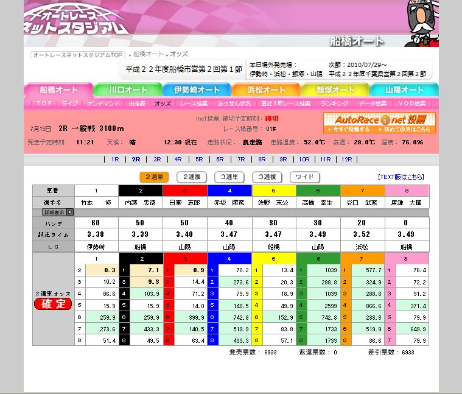Open the 船橋オート breadcrumb link
This screenshot has height=394, width=462.
pos(148,54)
